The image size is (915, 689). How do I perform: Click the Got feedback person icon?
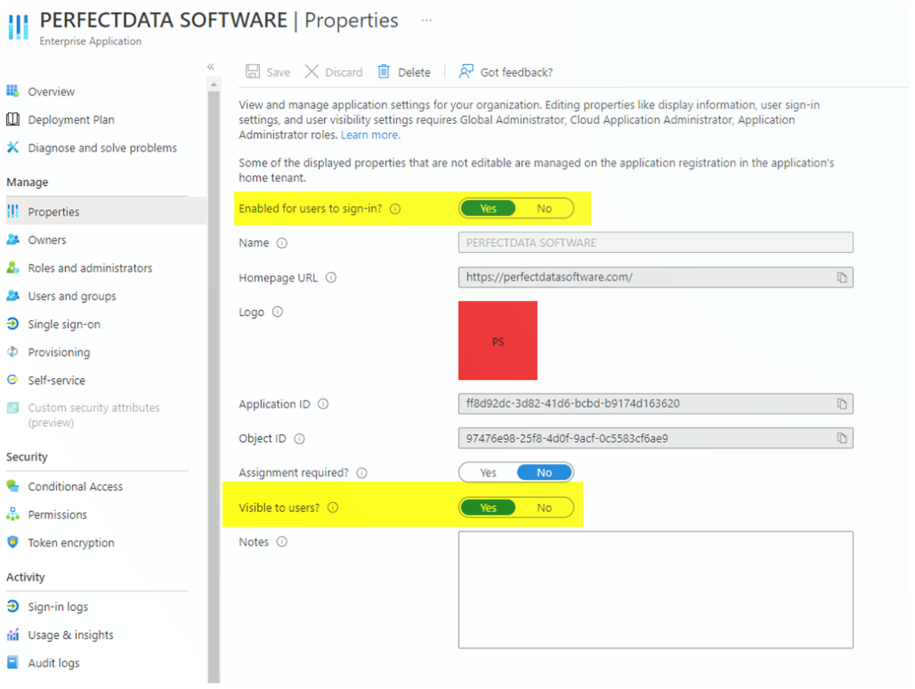466,71
